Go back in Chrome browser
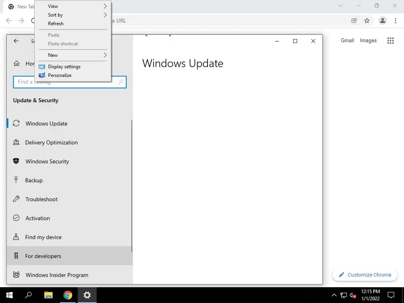404x303 pixels. [9, 21]
